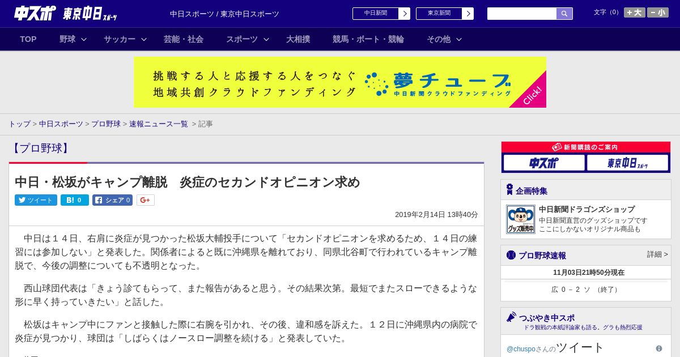Open the 大相撲 section
The height and width of the screenshot is (357, 680).
click(x=298, y=39)
